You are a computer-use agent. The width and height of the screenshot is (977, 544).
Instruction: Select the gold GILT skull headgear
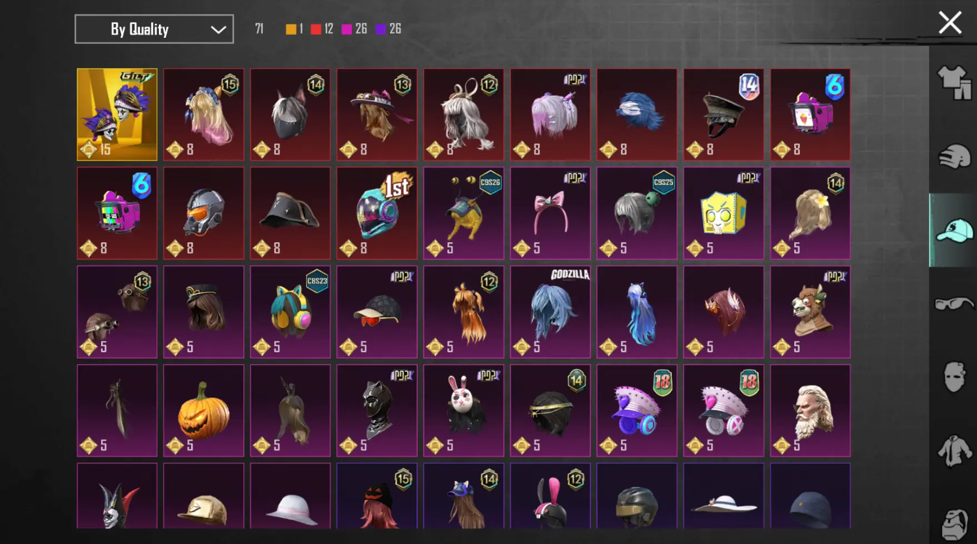click(x=117, y=114)
